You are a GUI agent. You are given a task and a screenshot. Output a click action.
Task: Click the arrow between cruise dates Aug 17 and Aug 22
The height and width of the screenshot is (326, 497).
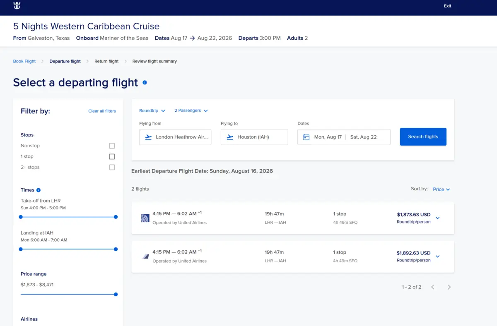pos(192,38)
